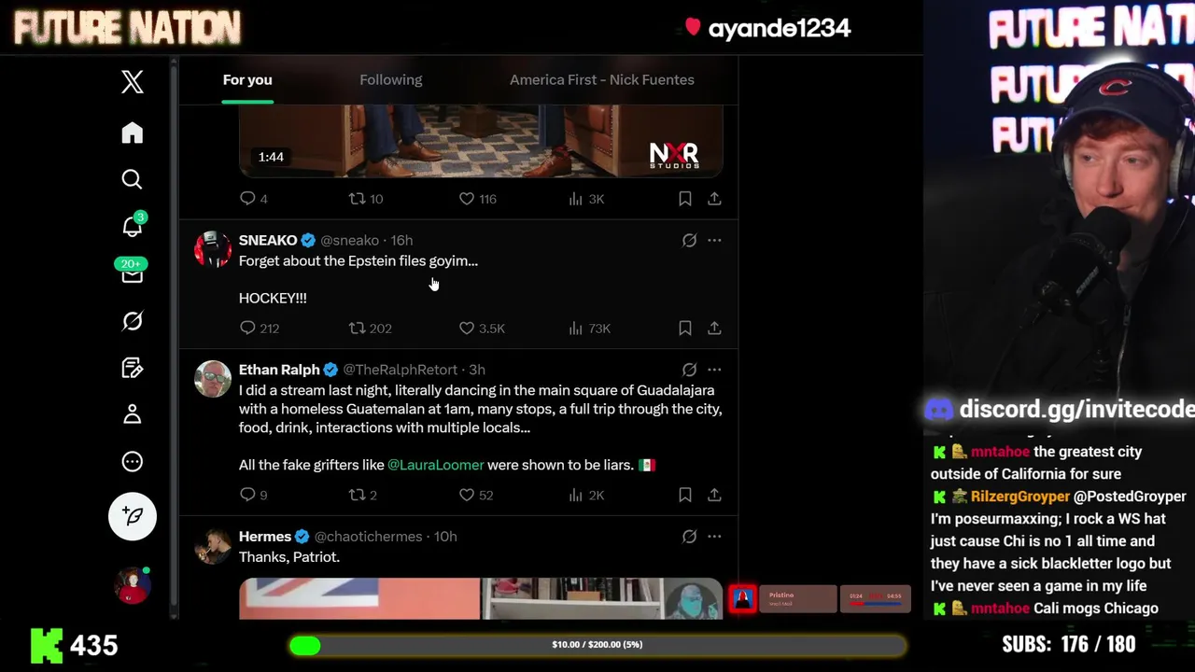The height and width of the screenshot is (672, 1195).
Task: Like the SNEAKO post
Action: click(x=467, y=328)
